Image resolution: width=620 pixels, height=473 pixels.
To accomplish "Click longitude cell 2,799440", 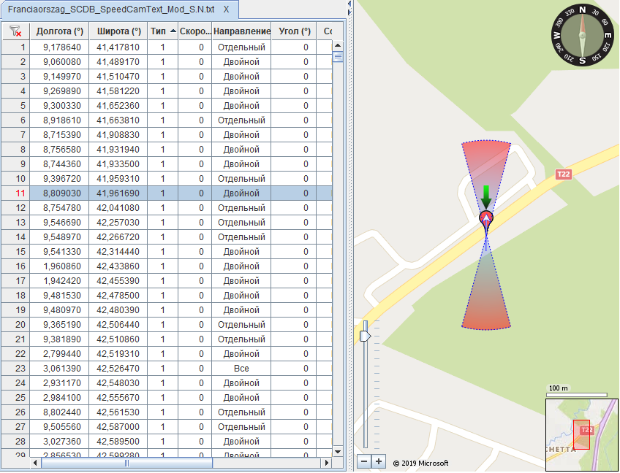I will coord(59,354).
